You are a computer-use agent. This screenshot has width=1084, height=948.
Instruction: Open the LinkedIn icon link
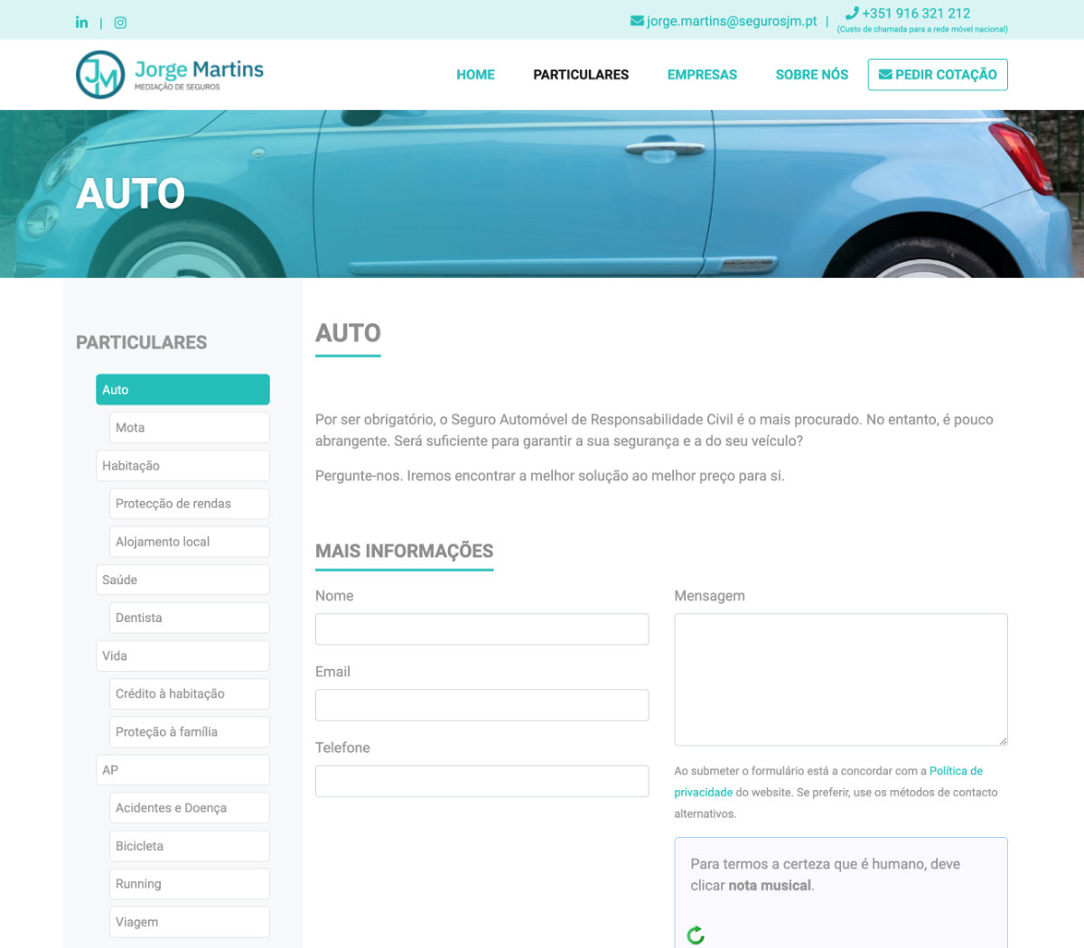(81, 22)
